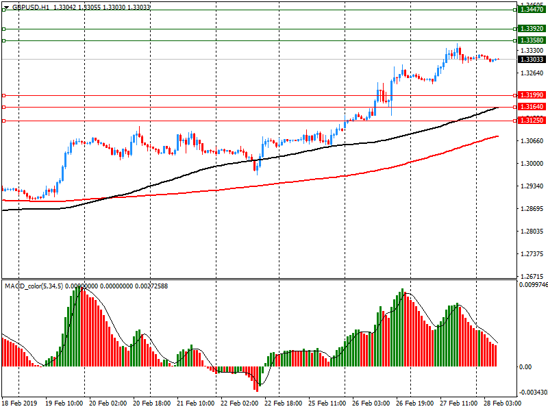548x411 pixels.
Task: Select the 1.31640 red support price label
Action: (x=532, y=107)
